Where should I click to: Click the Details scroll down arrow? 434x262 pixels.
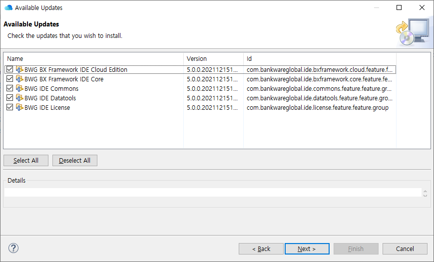pos(425,195)
